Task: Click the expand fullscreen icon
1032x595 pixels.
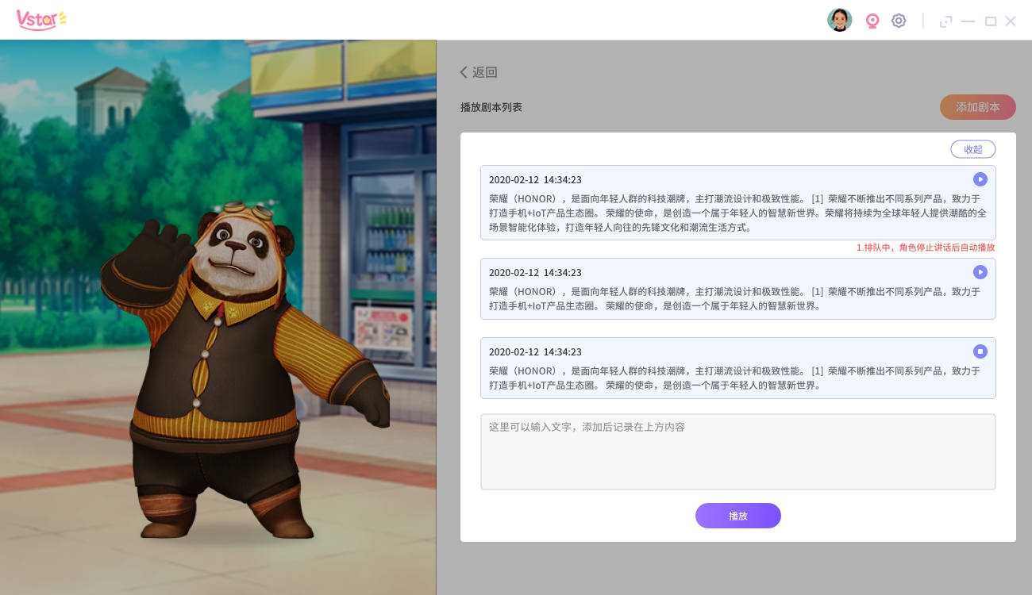Action: click(x=945, y=21)
